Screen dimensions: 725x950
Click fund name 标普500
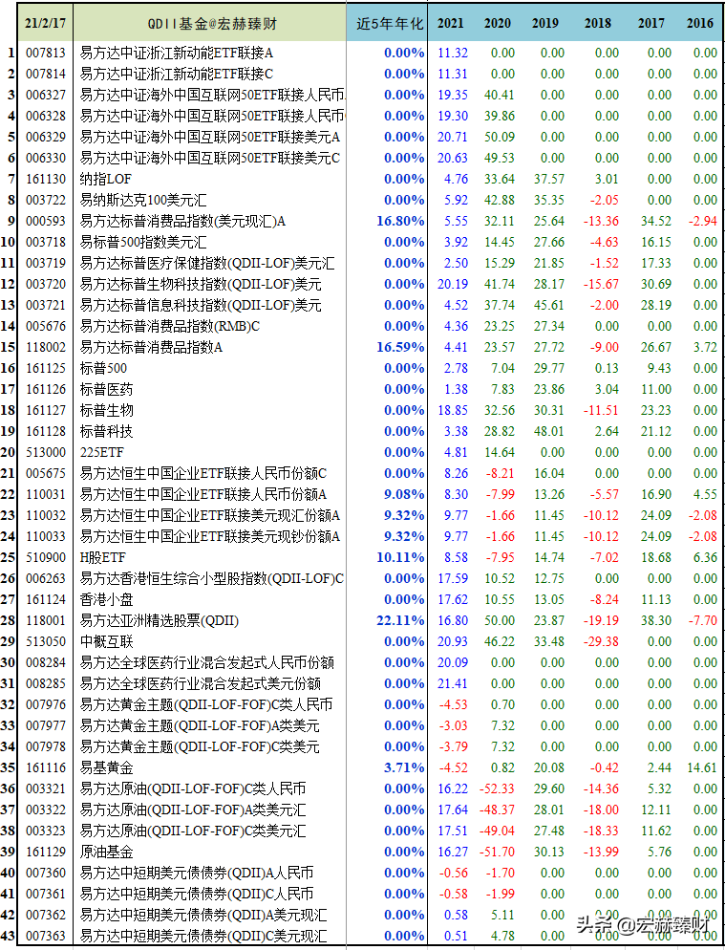click(x=103, y=368)
